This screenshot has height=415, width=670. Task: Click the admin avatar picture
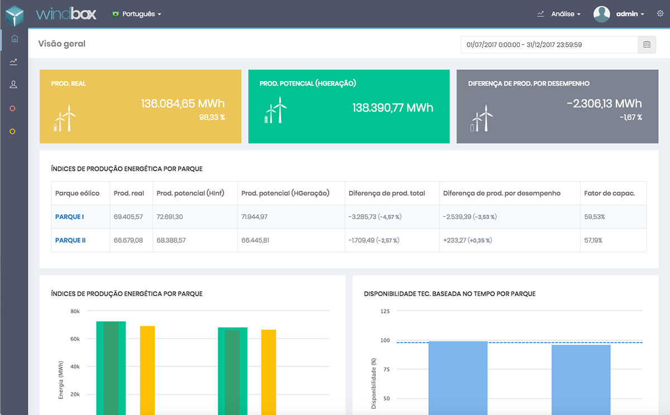click(x=601, y=14)
